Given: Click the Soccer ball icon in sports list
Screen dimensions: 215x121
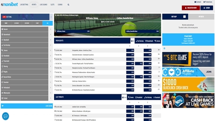Looking at the screenshot, I should pos(2,29).
